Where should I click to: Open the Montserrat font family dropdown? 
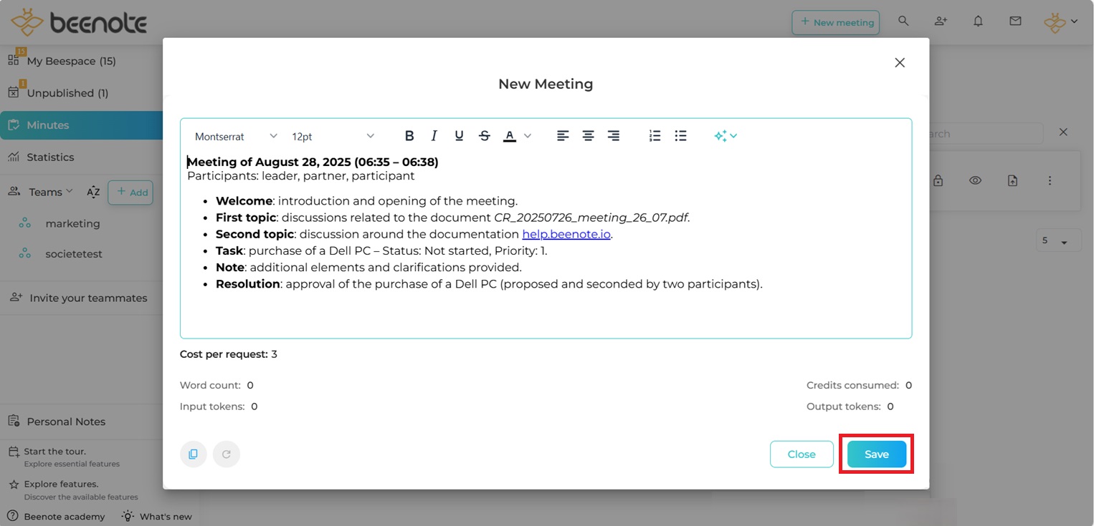pyautogui.click(x=236, y=136)
